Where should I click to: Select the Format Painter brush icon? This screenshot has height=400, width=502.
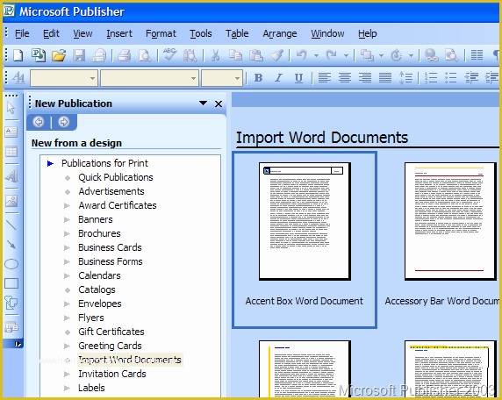pyautogui.click(x=276, y=55)
